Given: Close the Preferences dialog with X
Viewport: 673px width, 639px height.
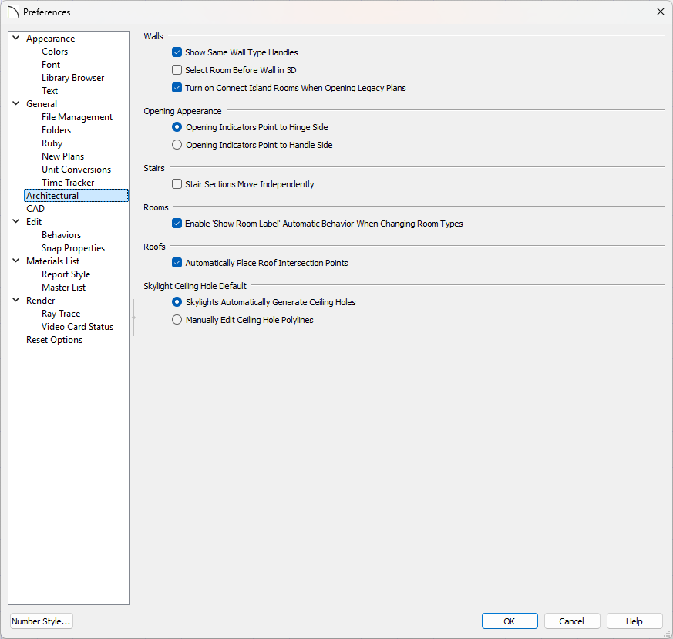Looking at the screenshot, I should tap(660, 12).
